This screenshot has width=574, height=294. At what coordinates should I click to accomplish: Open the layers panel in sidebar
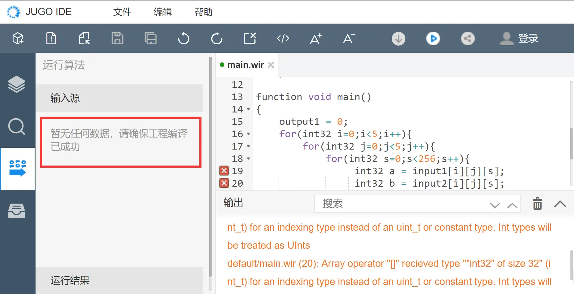(x=17, y=84)
